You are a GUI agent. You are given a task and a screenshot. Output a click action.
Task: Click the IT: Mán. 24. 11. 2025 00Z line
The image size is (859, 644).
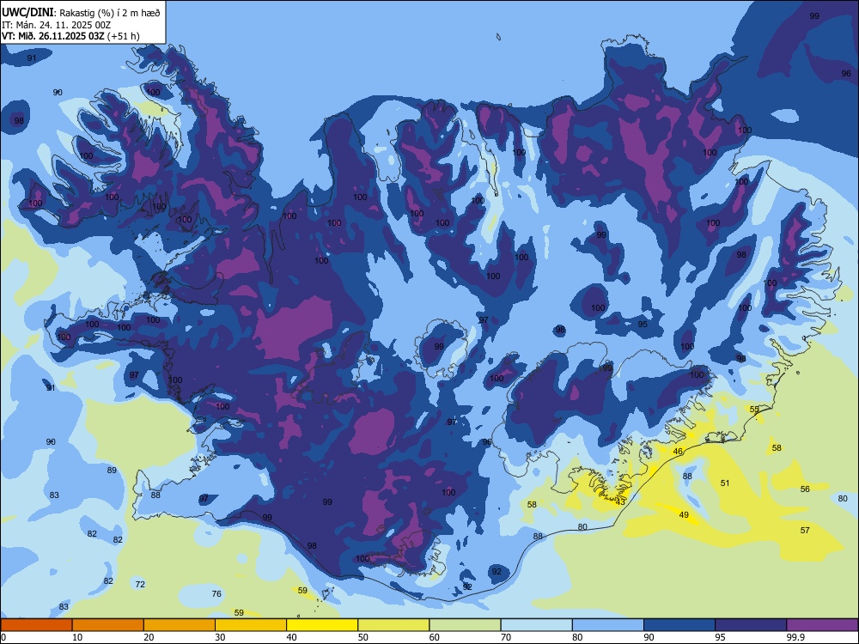point(57,25)
